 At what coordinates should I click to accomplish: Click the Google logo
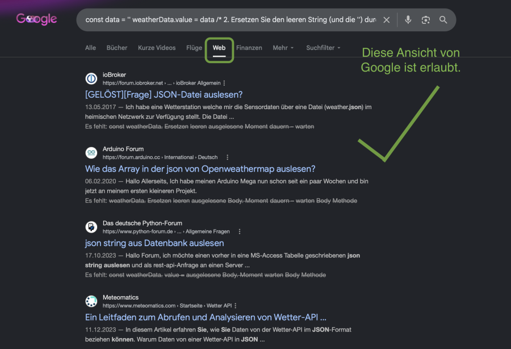pyautogui.click(x=36, y=19)
